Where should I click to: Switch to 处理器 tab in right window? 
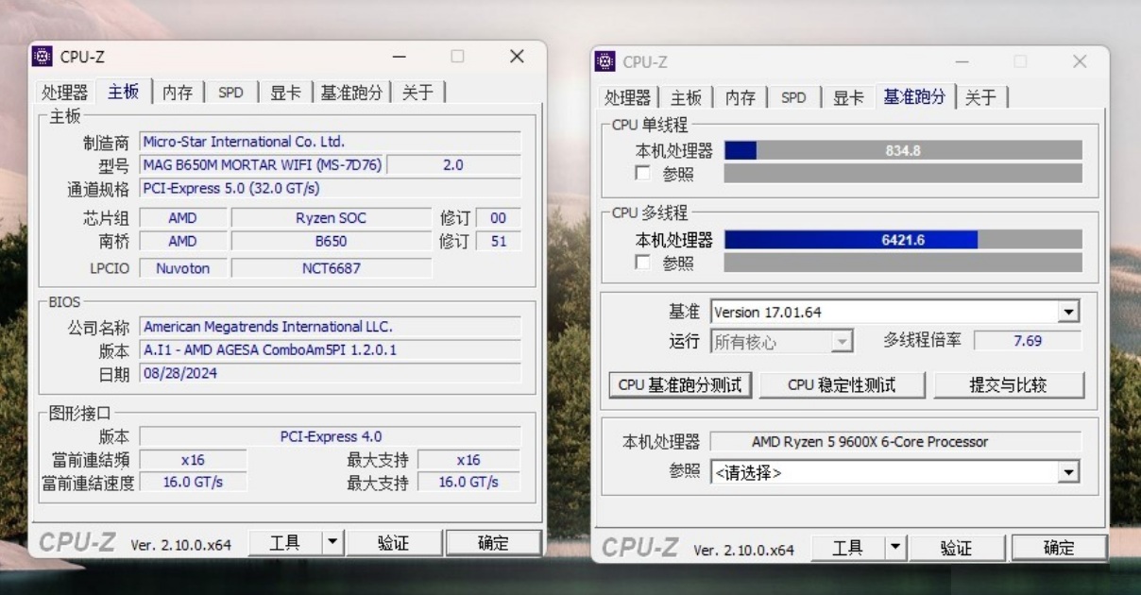(627, 97)
